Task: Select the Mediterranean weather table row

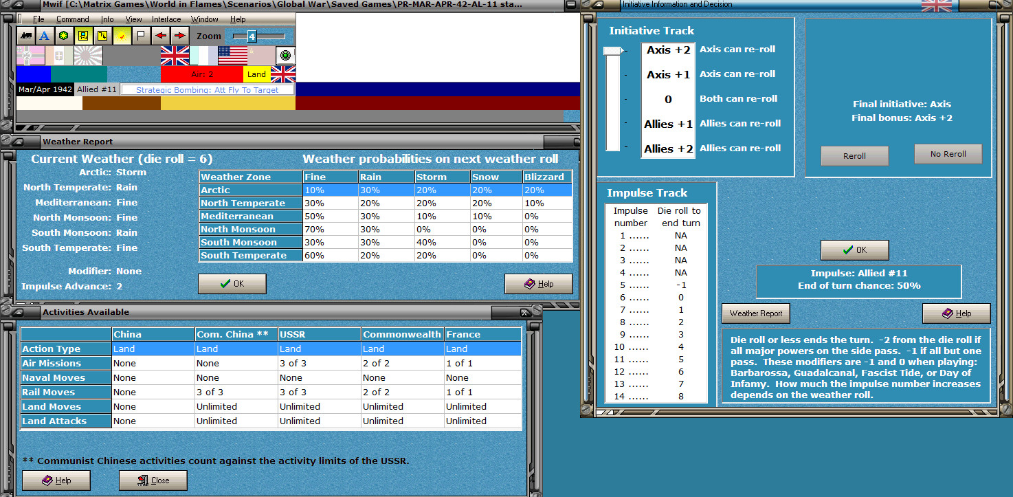Action: (386, 217)
